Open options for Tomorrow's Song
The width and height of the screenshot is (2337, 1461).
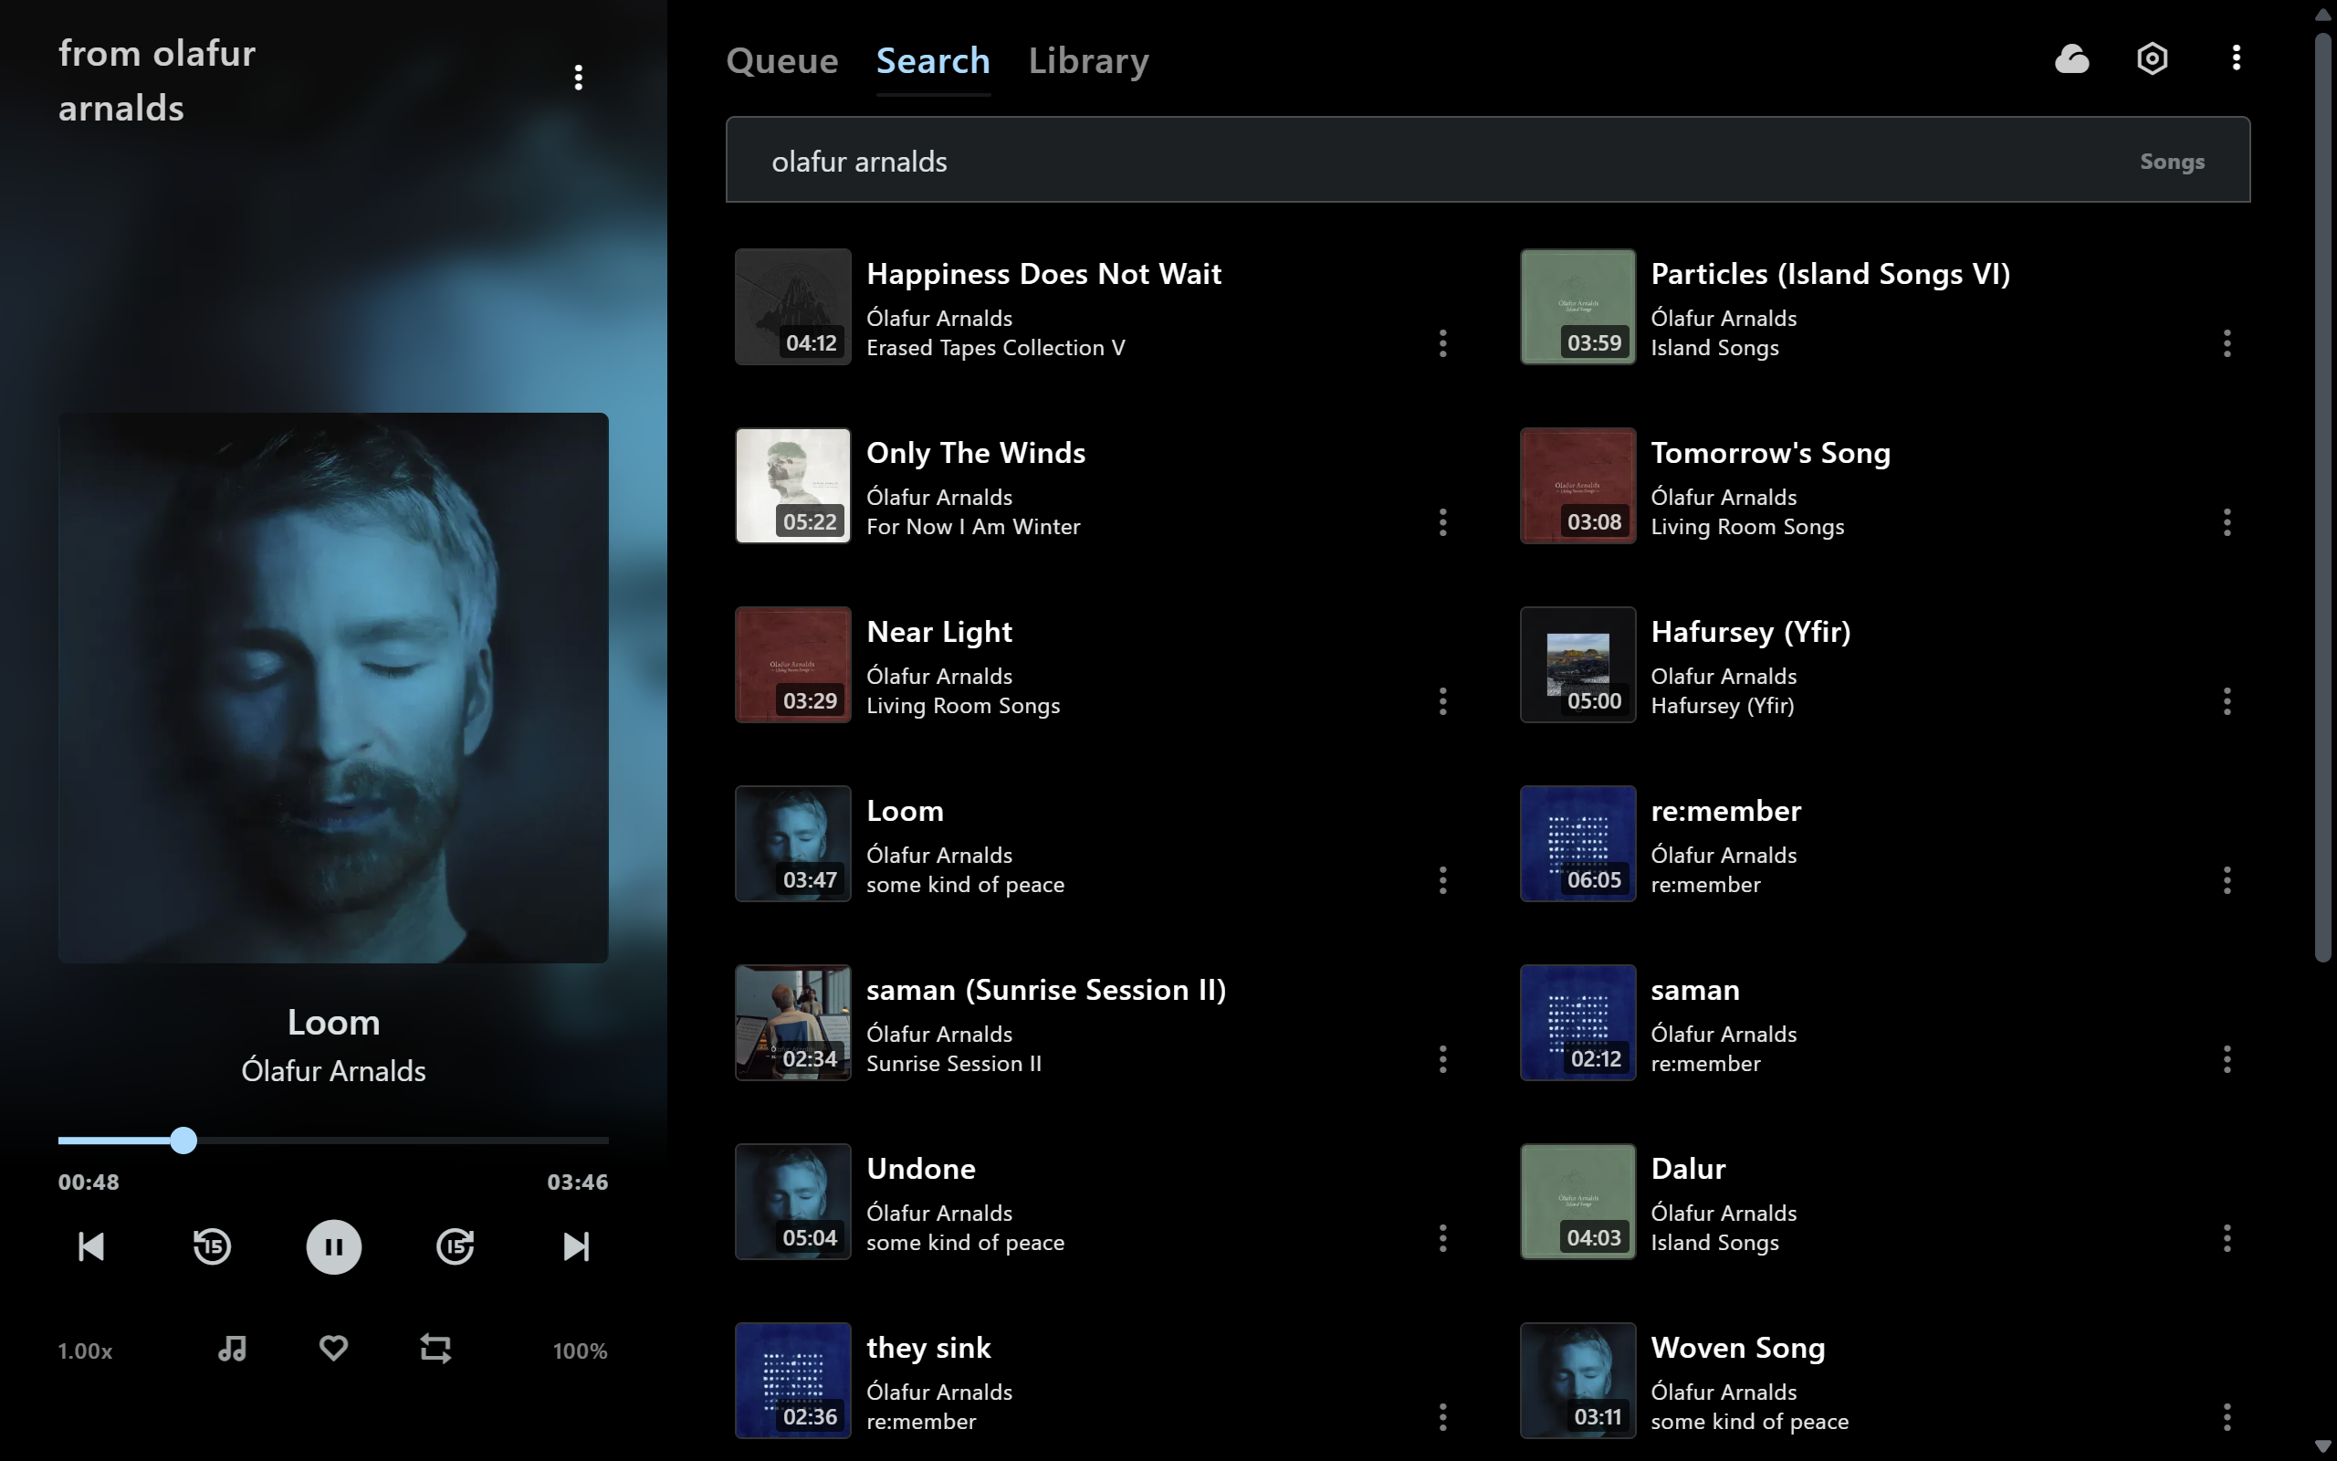[x=2227, y=522]
